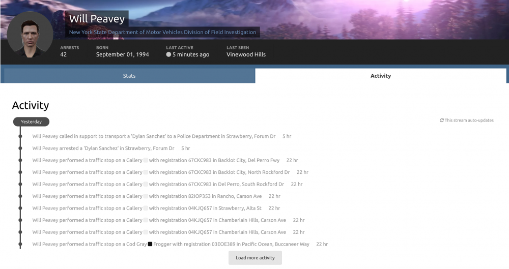
Task: Click the '5 hr' timestamp of the arrest entry
Action: [186, 148]
